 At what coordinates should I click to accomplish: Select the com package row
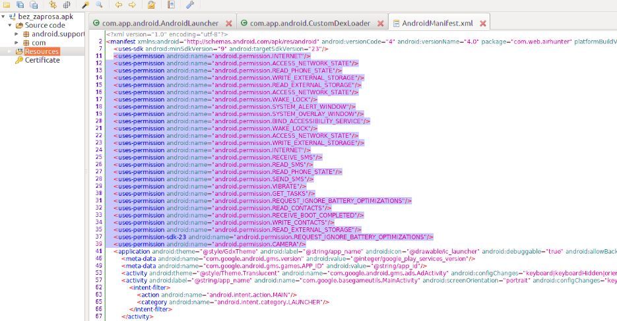pos(38,43)
